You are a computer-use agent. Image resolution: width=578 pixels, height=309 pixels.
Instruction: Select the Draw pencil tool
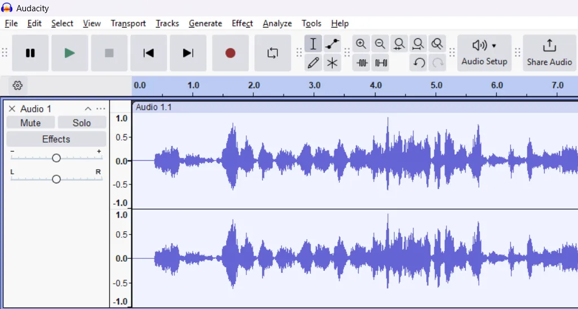[313, 63]
